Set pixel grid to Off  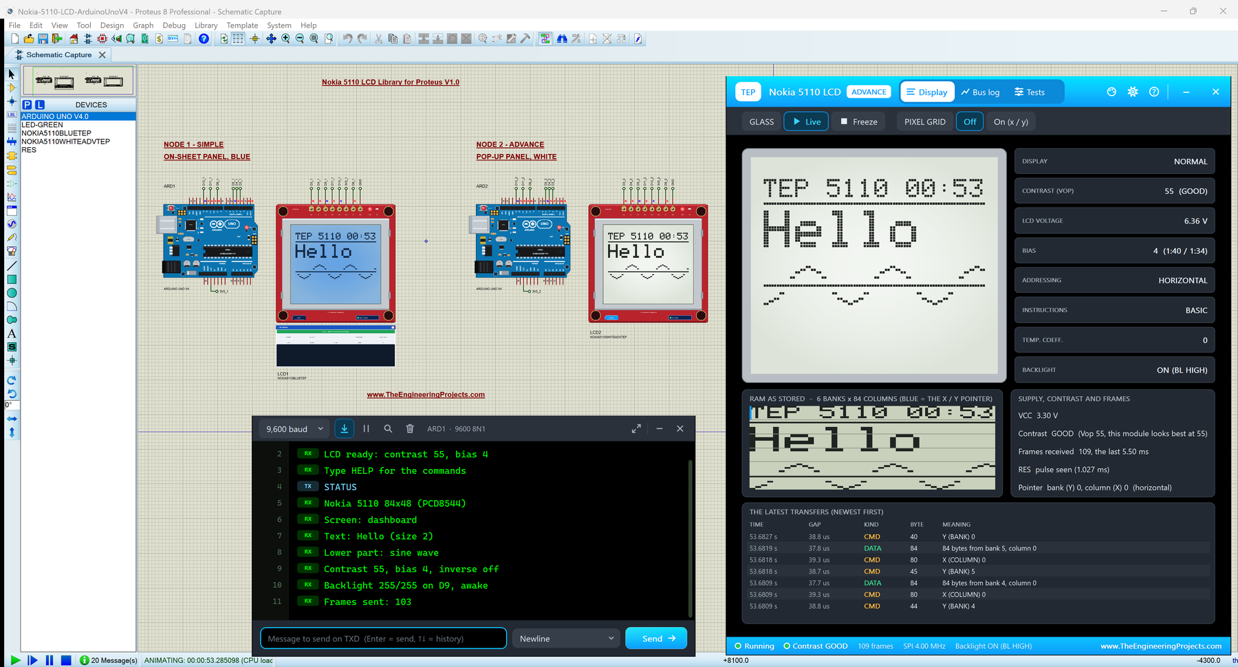click(x=970, y=122)
